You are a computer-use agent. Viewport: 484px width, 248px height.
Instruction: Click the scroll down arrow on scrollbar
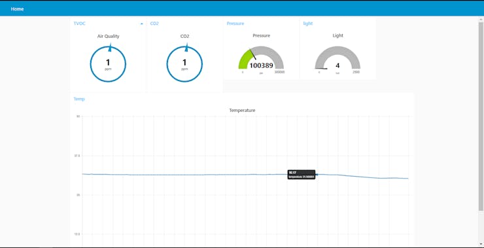click(x=481, y=244)
